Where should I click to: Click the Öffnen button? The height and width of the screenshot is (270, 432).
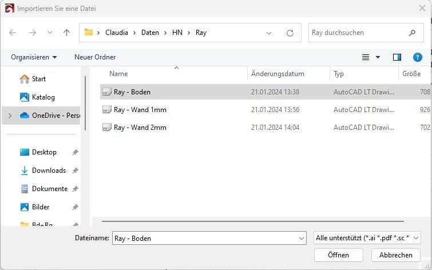point(339,255)
